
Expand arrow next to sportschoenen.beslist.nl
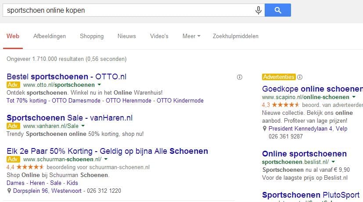click(x=333, y=162)
